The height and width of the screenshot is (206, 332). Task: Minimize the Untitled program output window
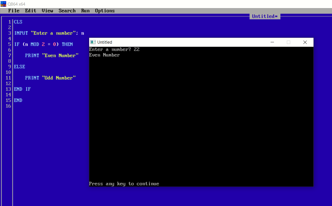(x=272, y=42)
